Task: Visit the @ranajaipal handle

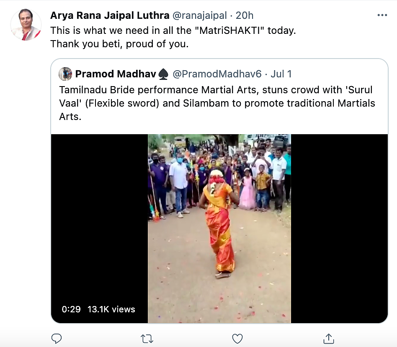Action: coord(199,16)
